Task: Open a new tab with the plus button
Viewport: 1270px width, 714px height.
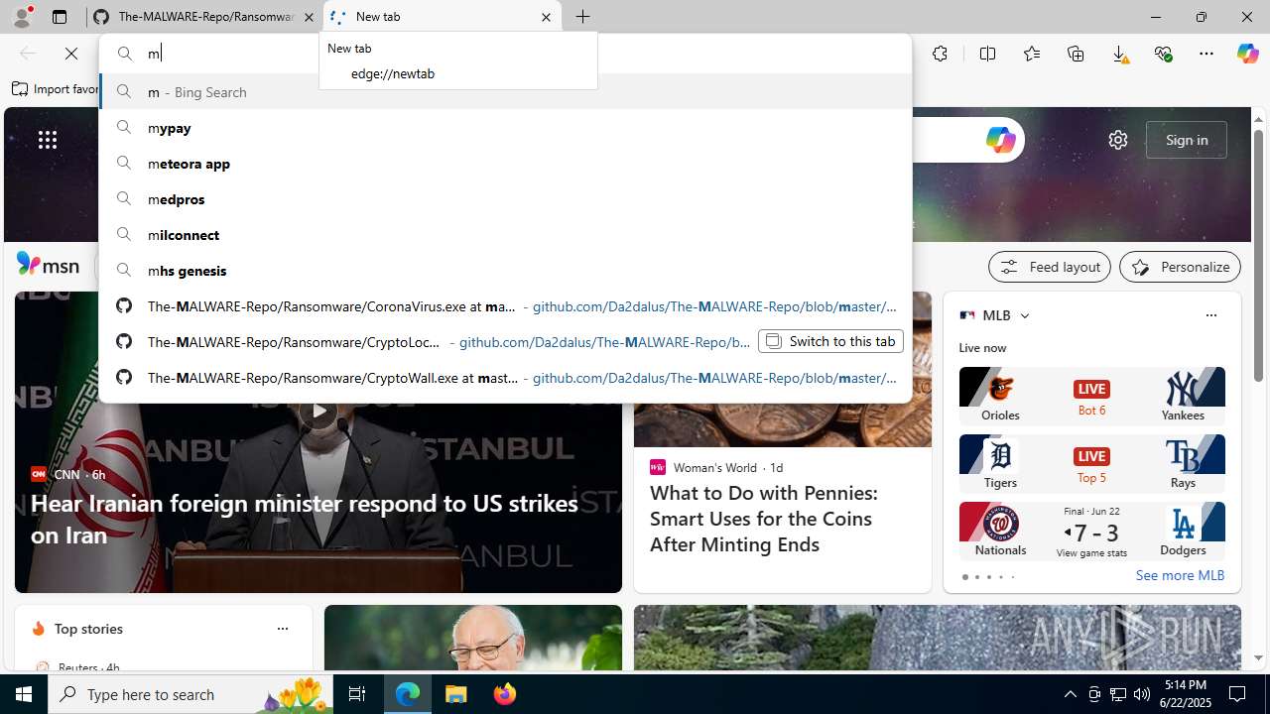Action: click(x=583, y=17)
